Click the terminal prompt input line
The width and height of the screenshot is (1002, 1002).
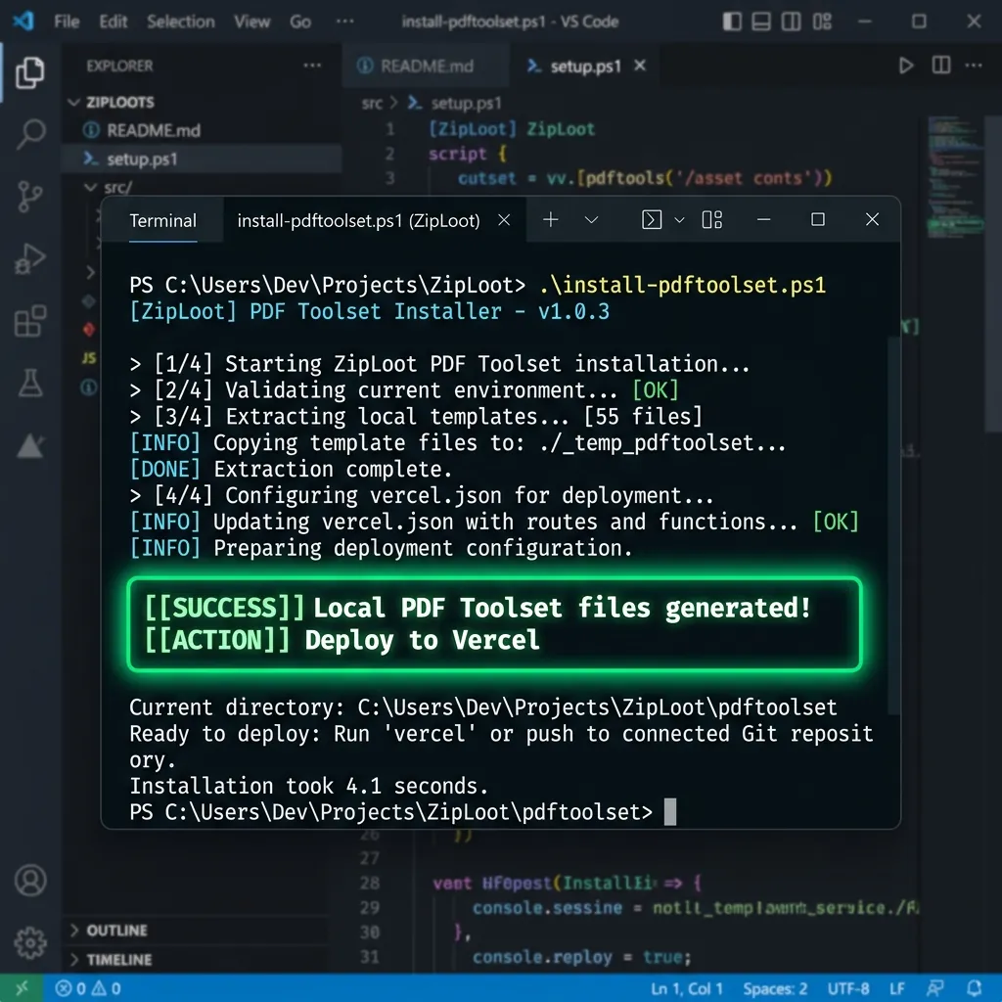(x=402, y=812)
